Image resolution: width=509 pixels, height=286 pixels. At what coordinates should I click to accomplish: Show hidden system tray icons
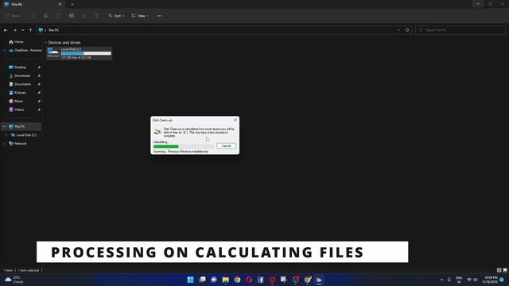pyautogui.click(x=441, y=280)
